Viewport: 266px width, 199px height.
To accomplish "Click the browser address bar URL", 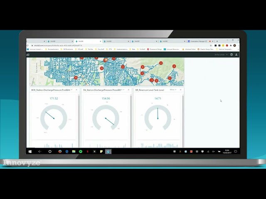I will click(x=58, y=46).
